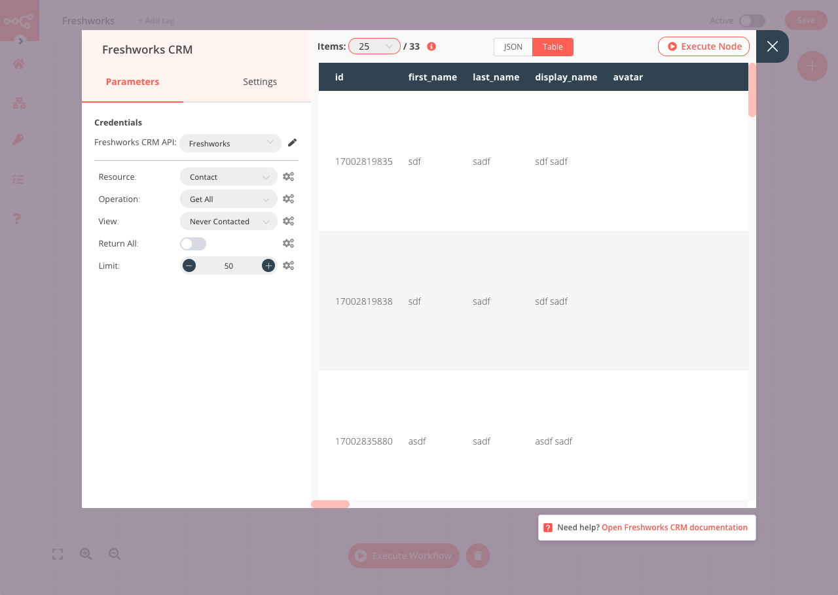The image size is (838, 595).
Task: Click the Execute Node button
Action: (x=703, y=46)
